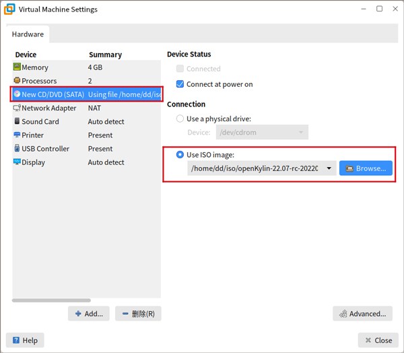Click the Add... device button
This screenshot has height=353, width=404.
[88, 313]
